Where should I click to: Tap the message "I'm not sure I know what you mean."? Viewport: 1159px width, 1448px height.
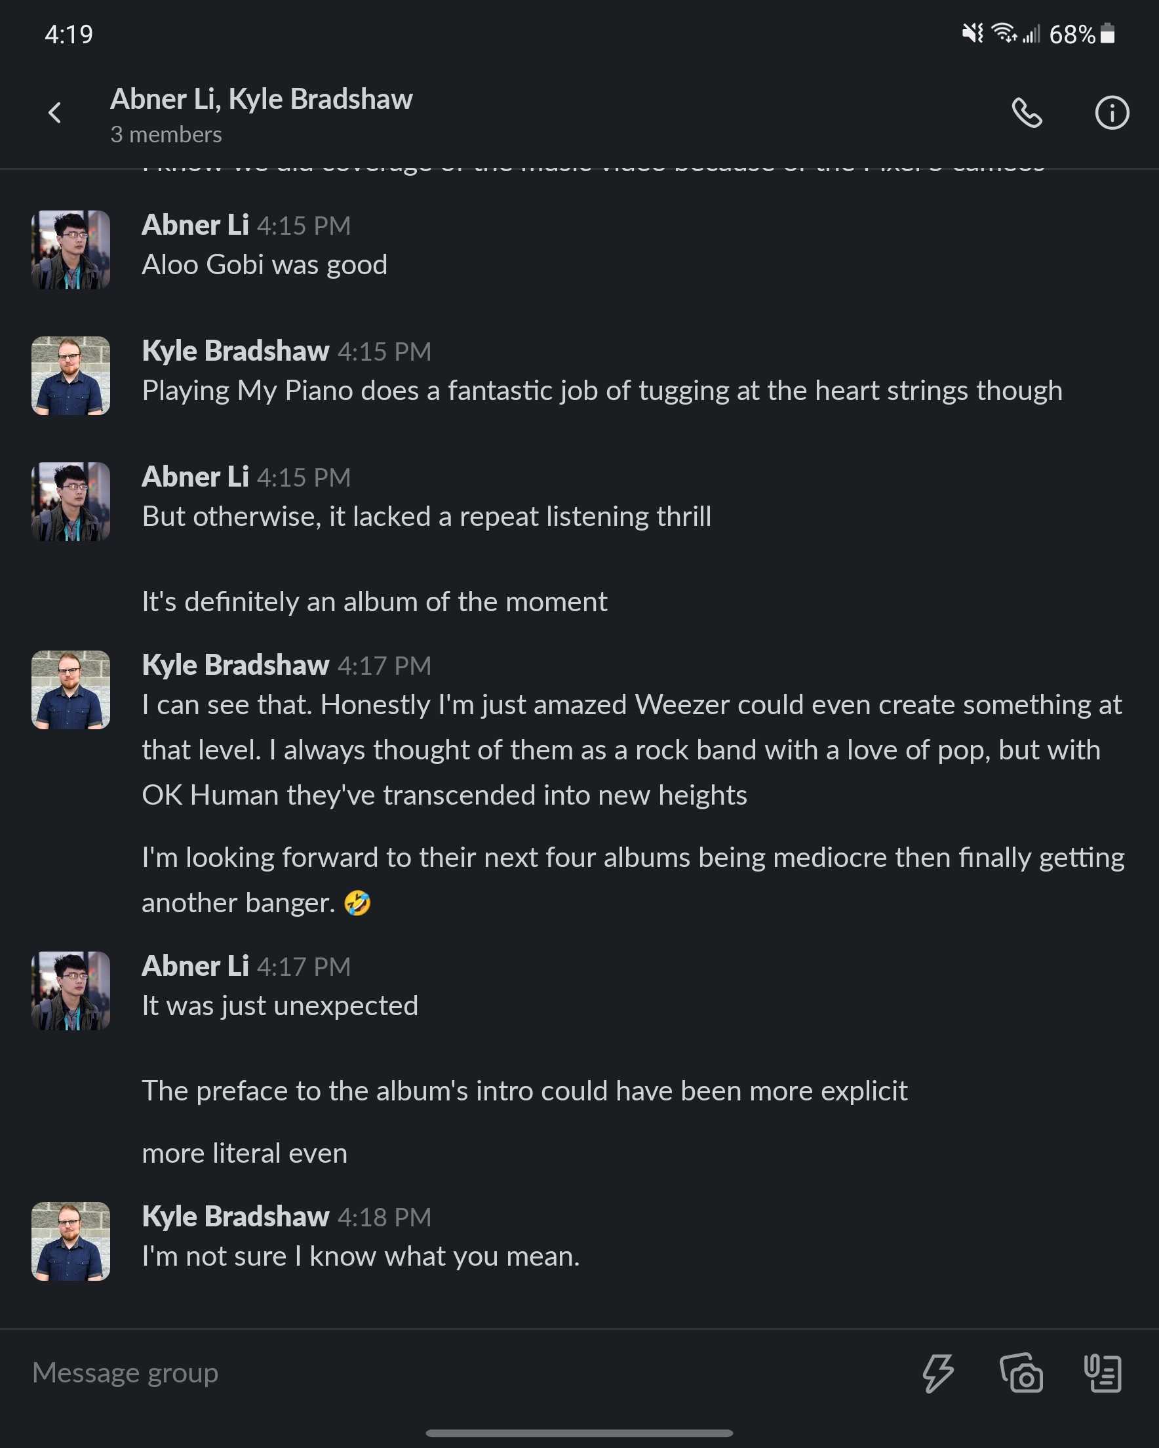click(x=361, y=1256)
